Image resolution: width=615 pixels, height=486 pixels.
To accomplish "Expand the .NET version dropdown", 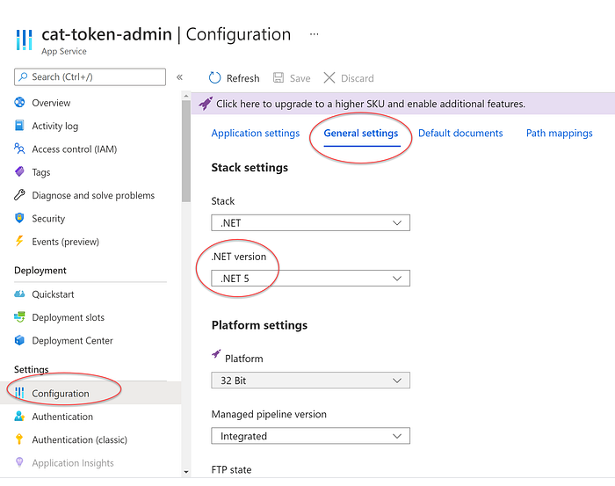I will 310,279.
